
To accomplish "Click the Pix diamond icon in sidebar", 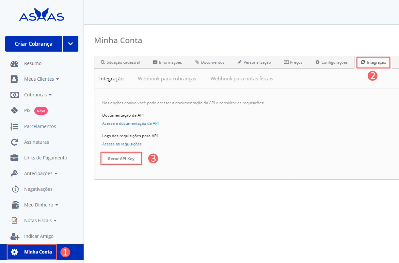I will tap(14, 110).
